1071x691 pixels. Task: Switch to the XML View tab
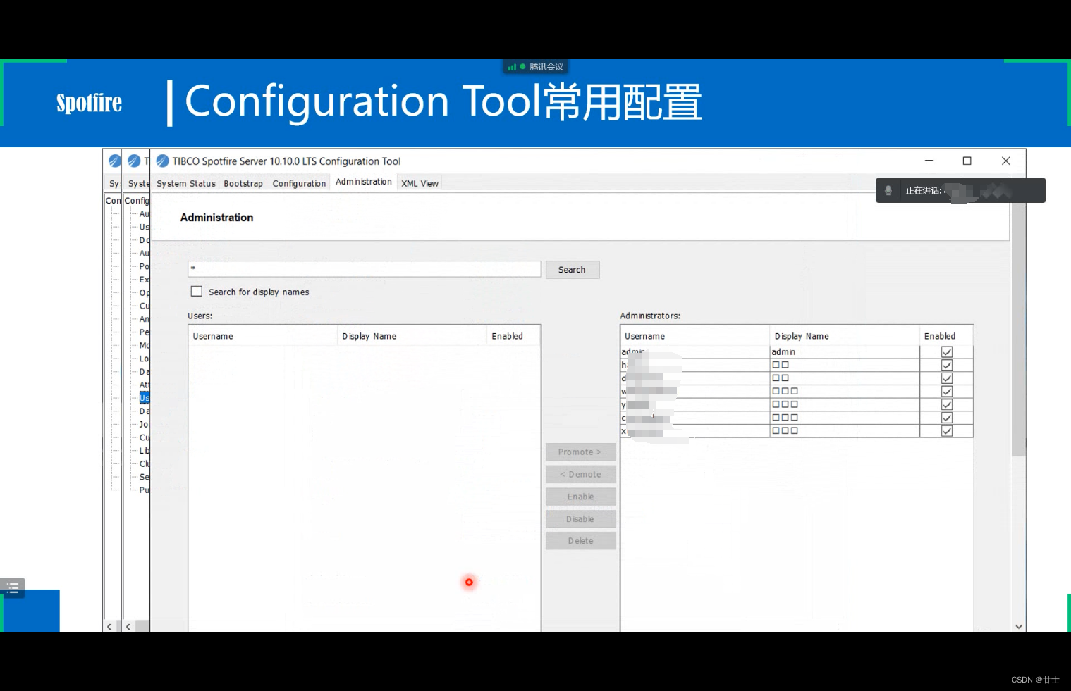(x=420, y=183)
